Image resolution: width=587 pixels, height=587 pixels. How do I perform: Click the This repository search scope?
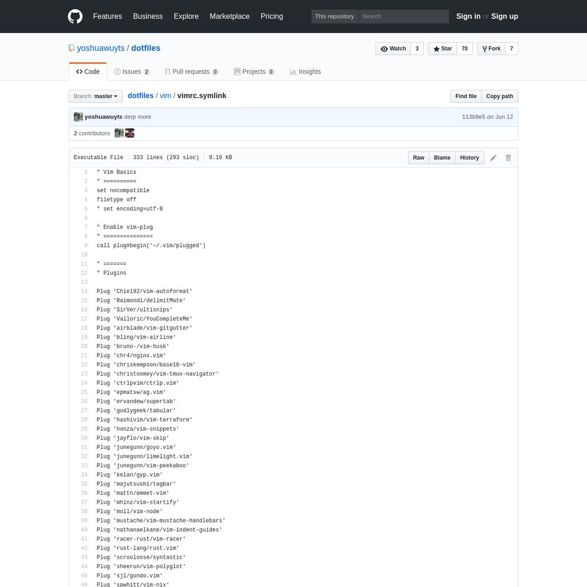[335, 16]
